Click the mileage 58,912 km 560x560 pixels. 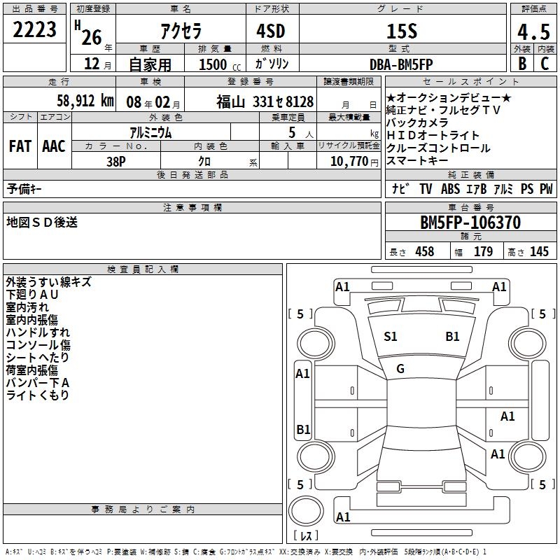[x=85, y=101]
